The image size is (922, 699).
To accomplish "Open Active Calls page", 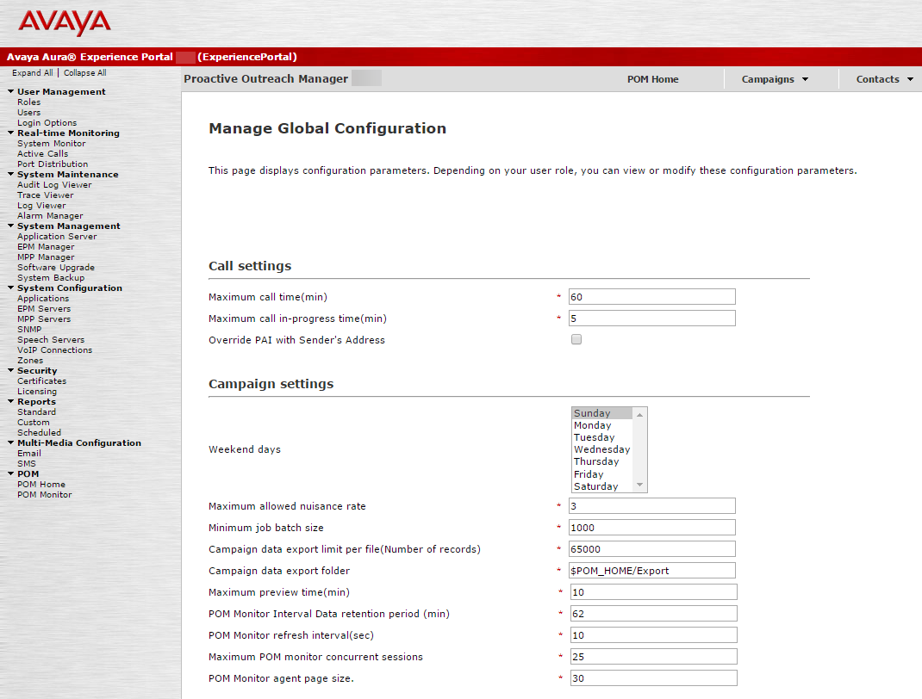I will [x=42, y=154].
